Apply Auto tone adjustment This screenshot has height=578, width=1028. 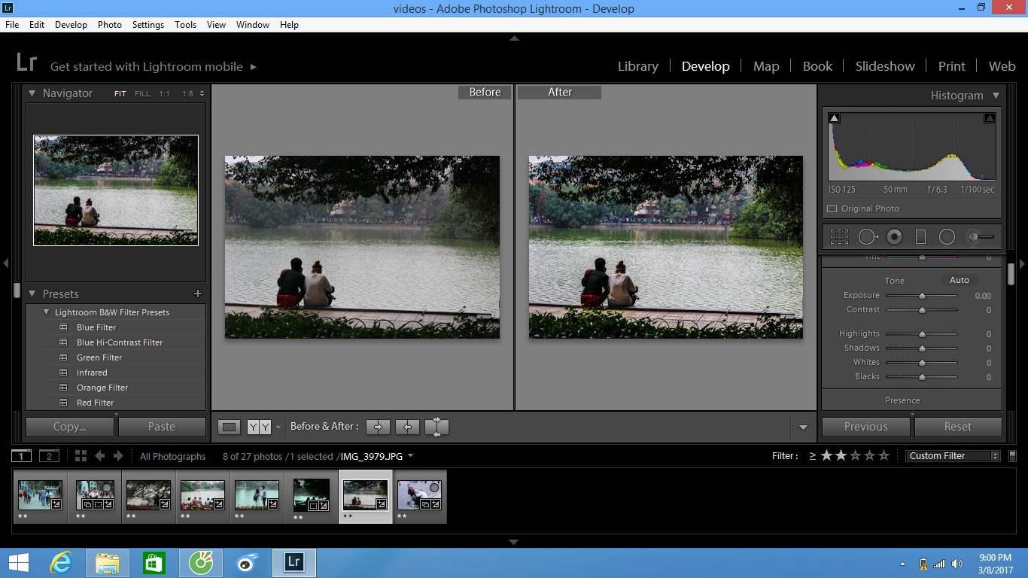coord(960,280)
